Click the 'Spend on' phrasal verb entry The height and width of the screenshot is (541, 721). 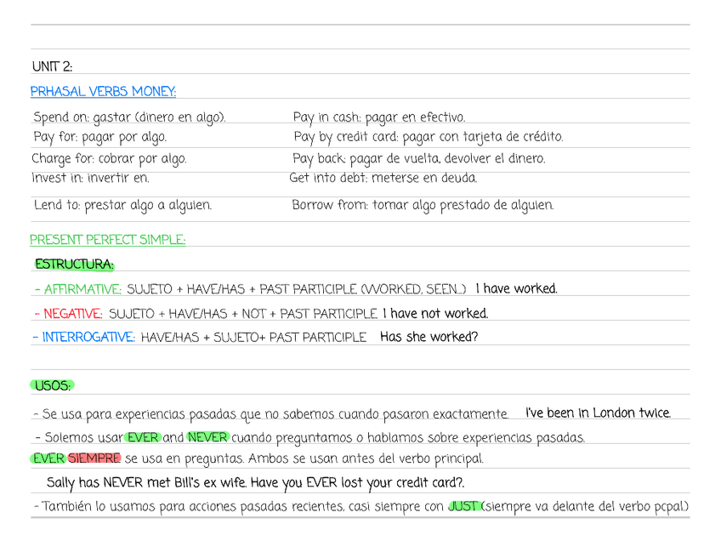pos(129,117)
